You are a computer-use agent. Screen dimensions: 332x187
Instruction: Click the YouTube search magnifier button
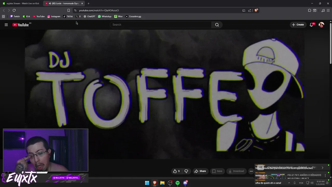point(217,25)
